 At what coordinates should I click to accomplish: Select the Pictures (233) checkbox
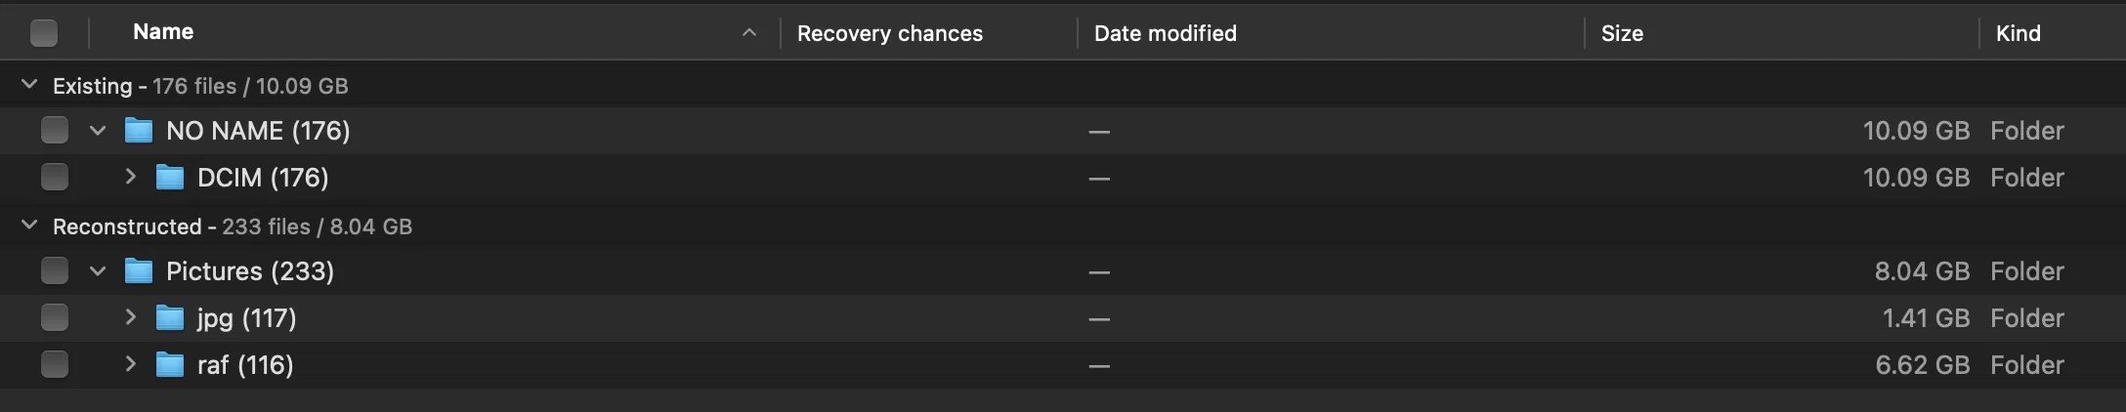click(55, 270)
